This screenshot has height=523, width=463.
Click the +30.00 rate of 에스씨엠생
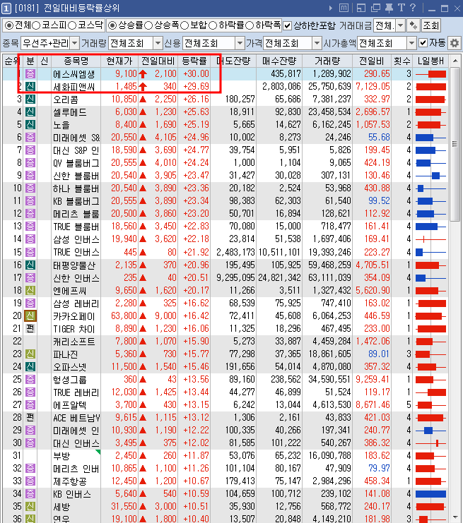pyautogui.click(x=196, y=73)
